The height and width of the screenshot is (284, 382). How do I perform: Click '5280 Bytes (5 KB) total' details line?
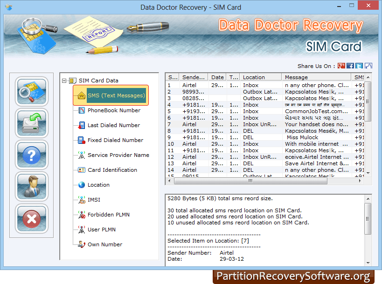tap(220, 198)
